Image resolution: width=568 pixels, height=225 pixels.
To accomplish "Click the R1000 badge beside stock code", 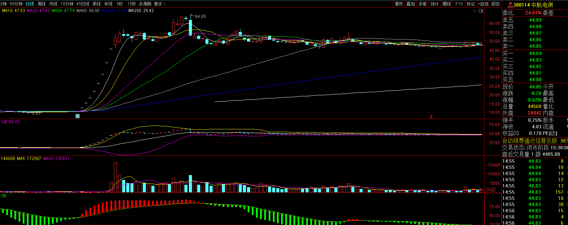I will click(x=510, y=5).
